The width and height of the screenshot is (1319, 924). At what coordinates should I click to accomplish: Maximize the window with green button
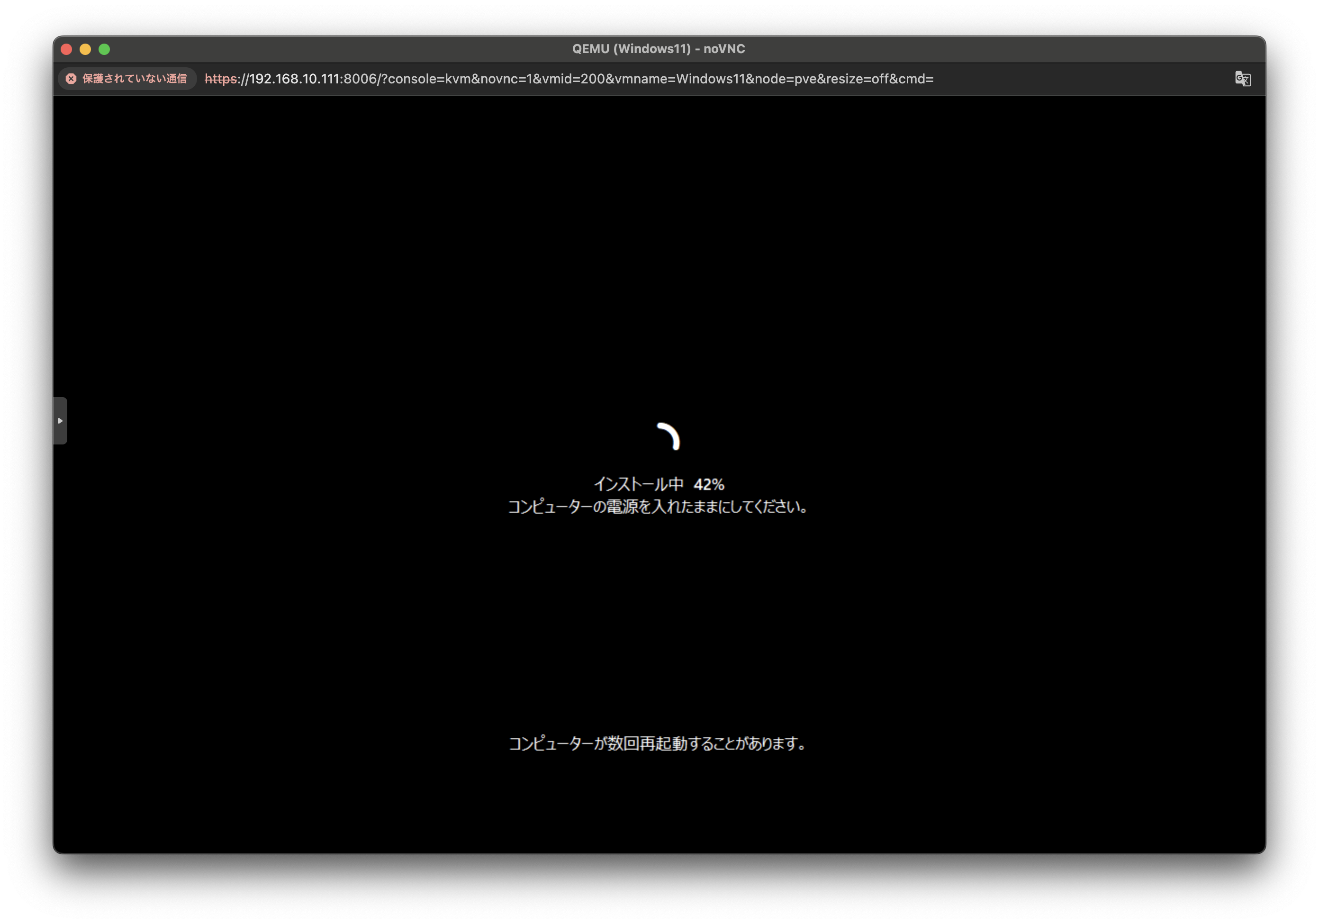pyautogui.click(x=105, y=49)
